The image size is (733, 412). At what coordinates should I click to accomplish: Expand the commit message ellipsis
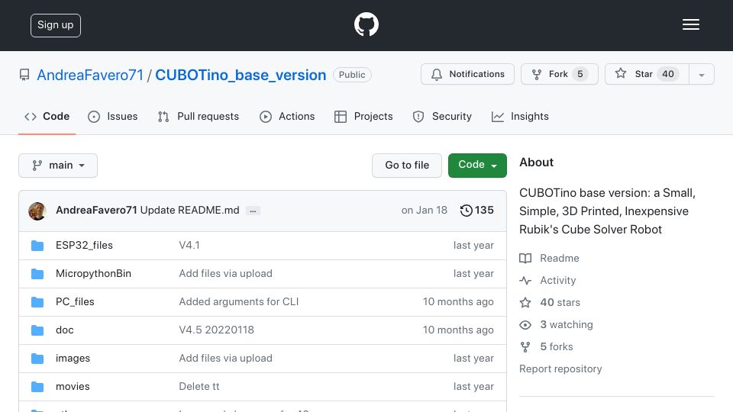(x=253, y=211)
